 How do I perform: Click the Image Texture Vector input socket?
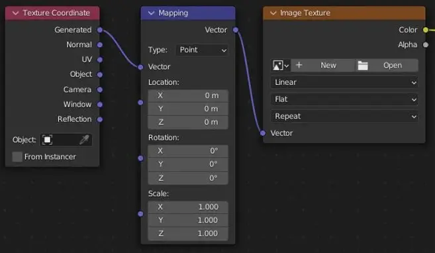click(263, 133)
